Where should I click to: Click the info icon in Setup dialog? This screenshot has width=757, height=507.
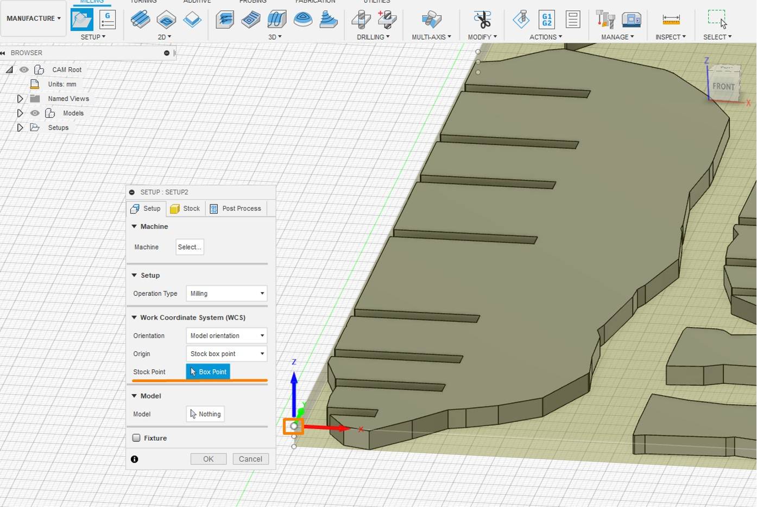click(135, 459)
